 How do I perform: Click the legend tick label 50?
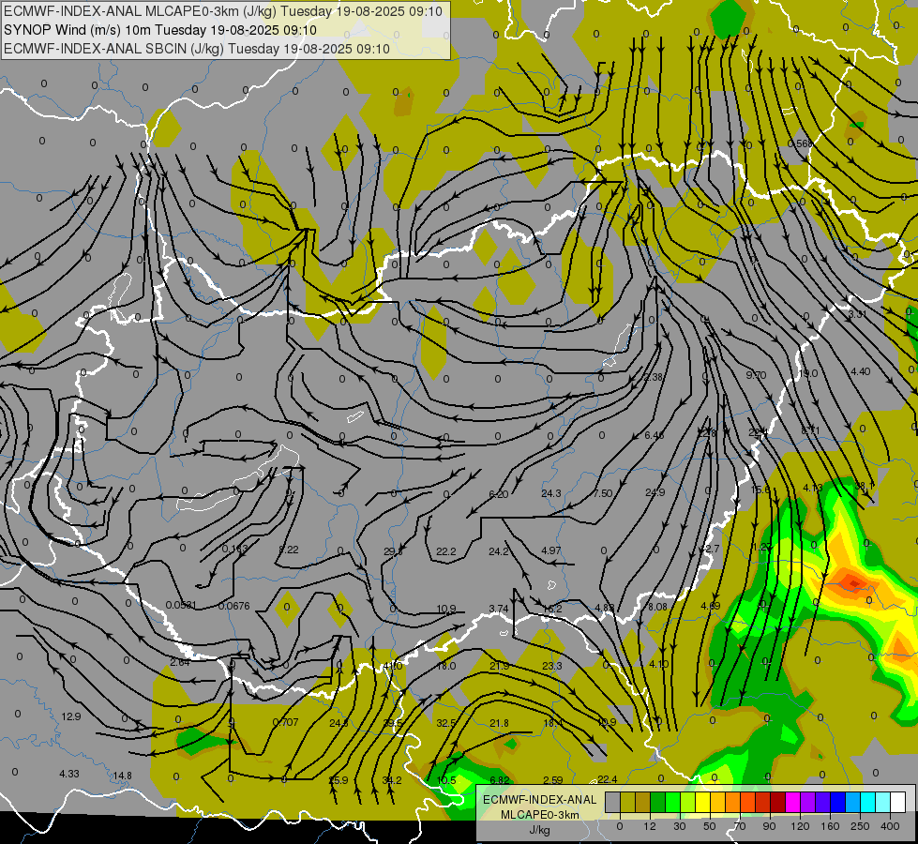tap(709, 826)
